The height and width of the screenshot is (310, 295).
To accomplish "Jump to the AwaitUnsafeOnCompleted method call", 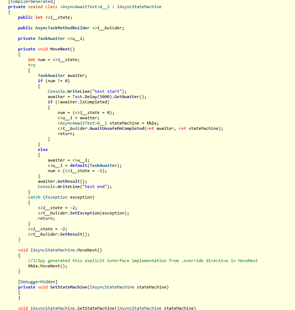I will [115, 128].
